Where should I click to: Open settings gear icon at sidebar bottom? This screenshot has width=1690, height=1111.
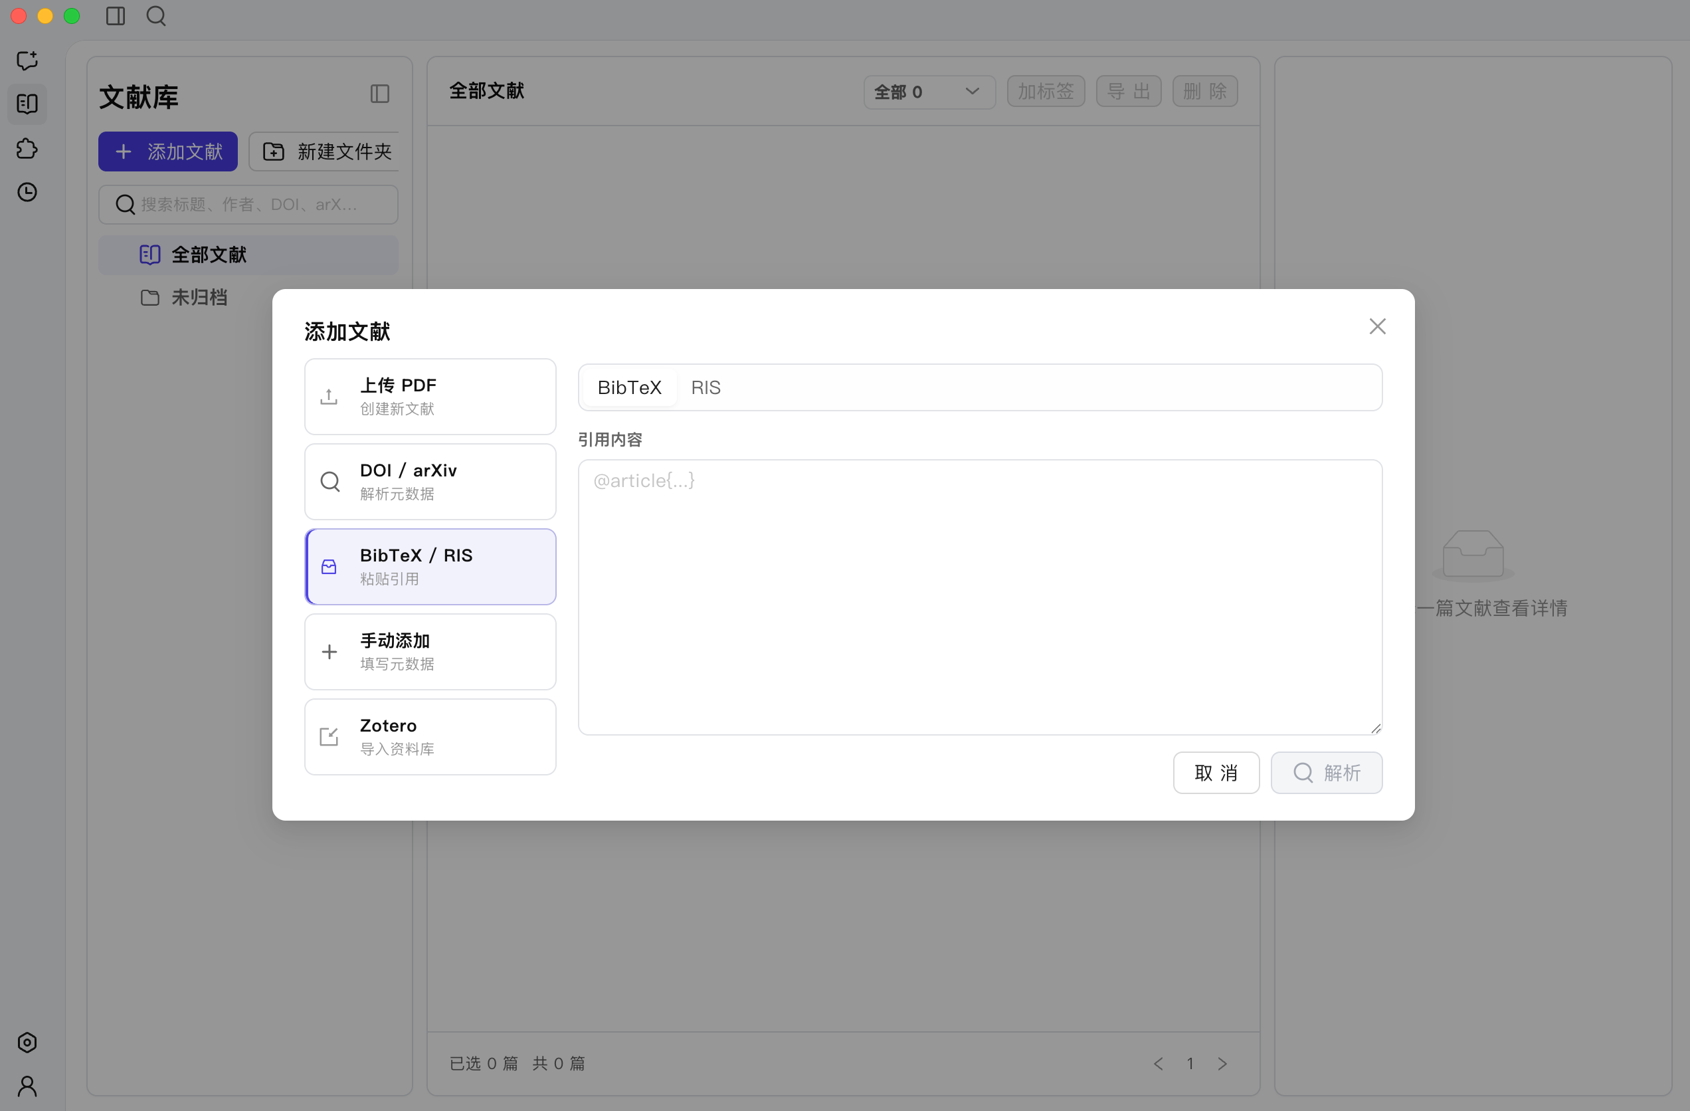click(27, 1042)
